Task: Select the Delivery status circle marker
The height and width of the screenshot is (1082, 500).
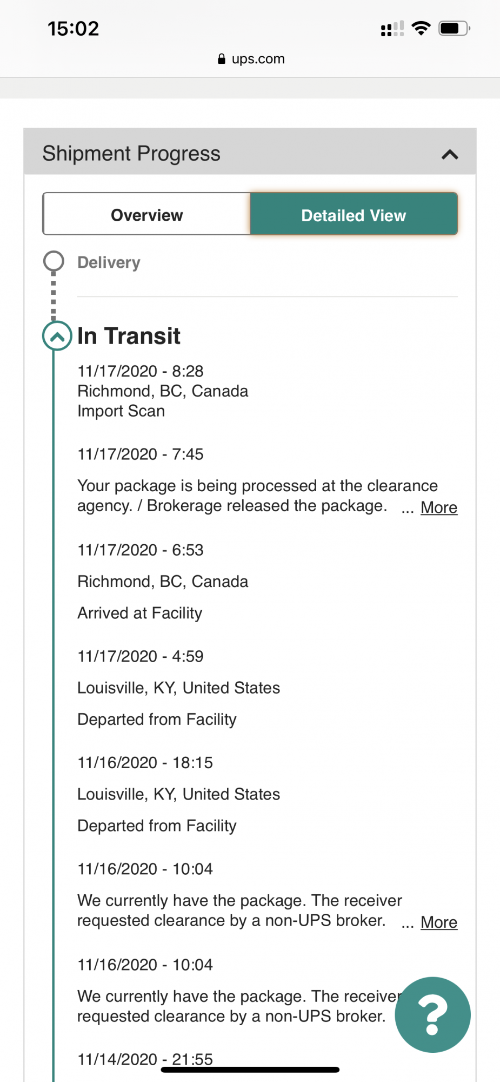Action: tap(54, 261)
